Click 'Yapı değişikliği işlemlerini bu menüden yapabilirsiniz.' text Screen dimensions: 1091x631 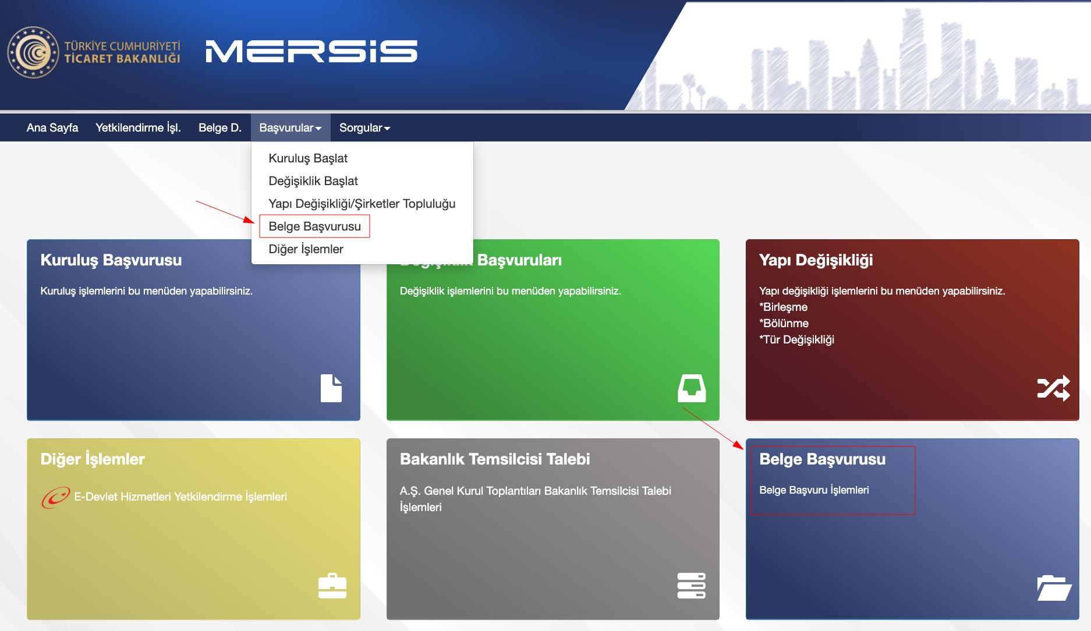pyautogui.click(x=882, y=291)
